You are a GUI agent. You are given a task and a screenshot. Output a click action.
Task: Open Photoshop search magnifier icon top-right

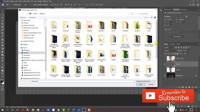pos(190,5)
